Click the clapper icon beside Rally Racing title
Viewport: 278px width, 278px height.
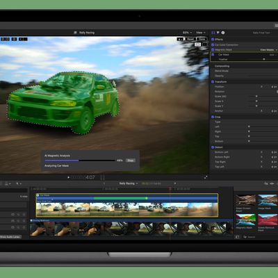(x=75, y=33)
